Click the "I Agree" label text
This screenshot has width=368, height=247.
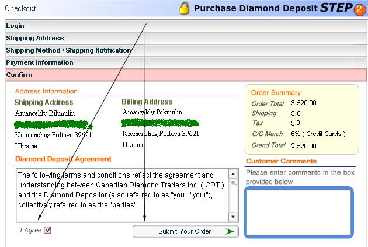tap(30, 230)
